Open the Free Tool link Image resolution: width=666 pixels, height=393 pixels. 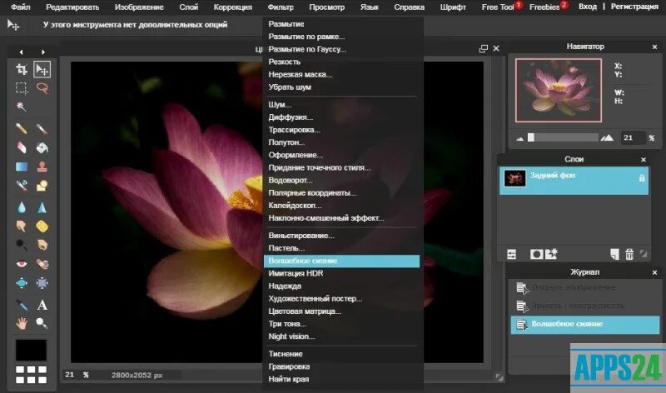tap(498, 7)
